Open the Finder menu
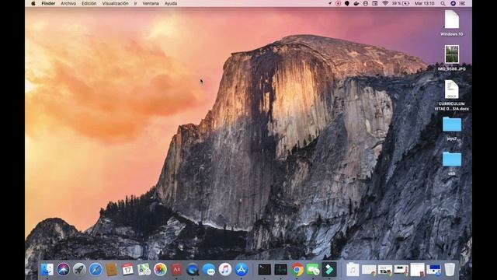The width and height of the screenshot is (497, 280). tap(48, 3)
